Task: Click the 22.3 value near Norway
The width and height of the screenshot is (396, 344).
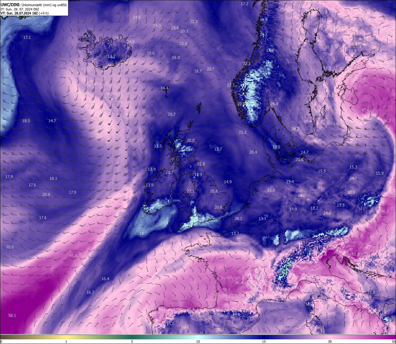Action: click(x=247, y=64)
